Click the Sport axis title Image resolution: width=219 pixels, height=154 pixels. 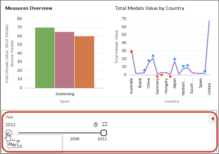pyautogui.click(x=65, y=101)
